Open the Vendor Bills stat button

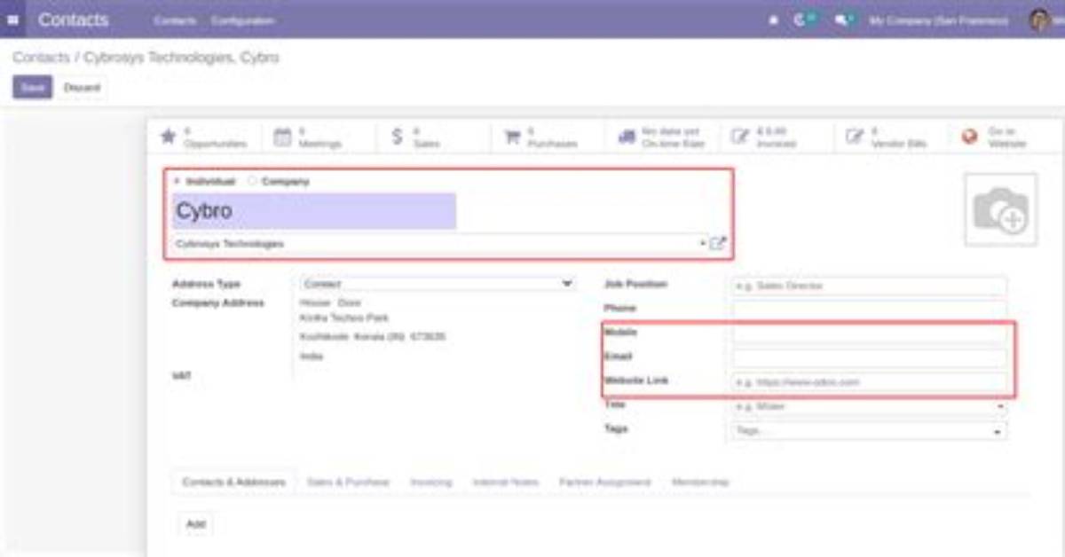point(890,137)
